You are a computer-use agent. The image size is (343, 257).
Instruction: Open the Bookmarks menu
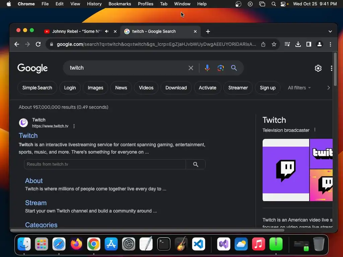pos(120,4)
